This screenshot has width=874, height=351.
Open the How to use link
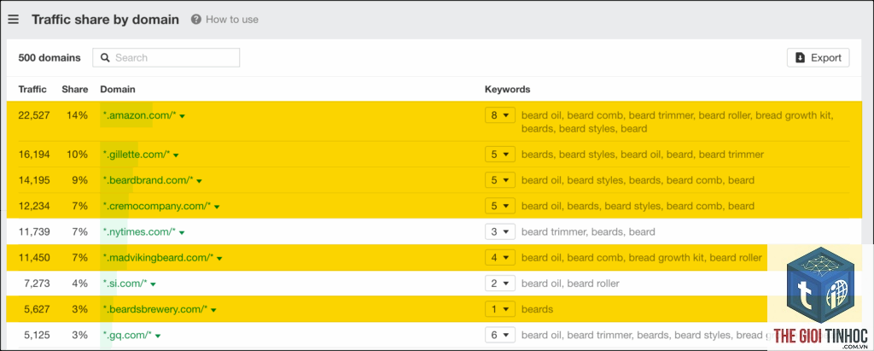[232, 20]
